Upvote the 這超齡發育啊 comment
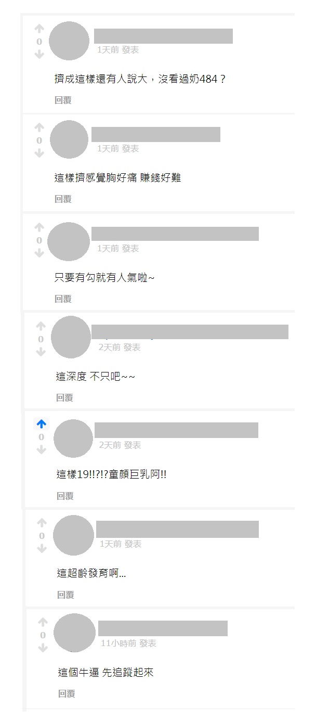 tap(42, 523)
